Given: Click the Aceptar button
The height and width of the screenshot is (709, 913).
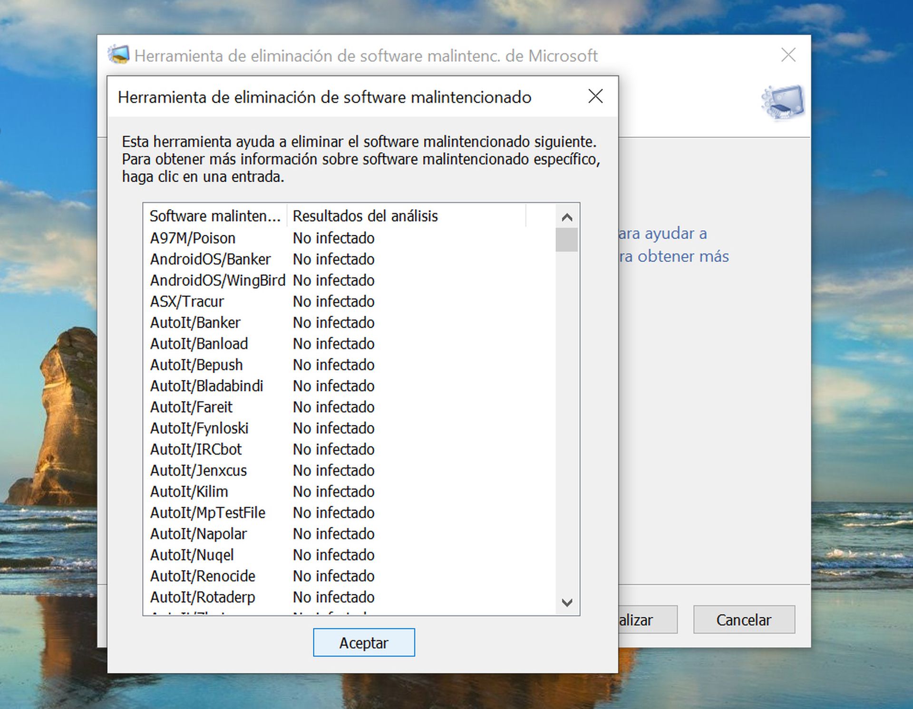Looking at the screenshot, I should coord(364,642).
